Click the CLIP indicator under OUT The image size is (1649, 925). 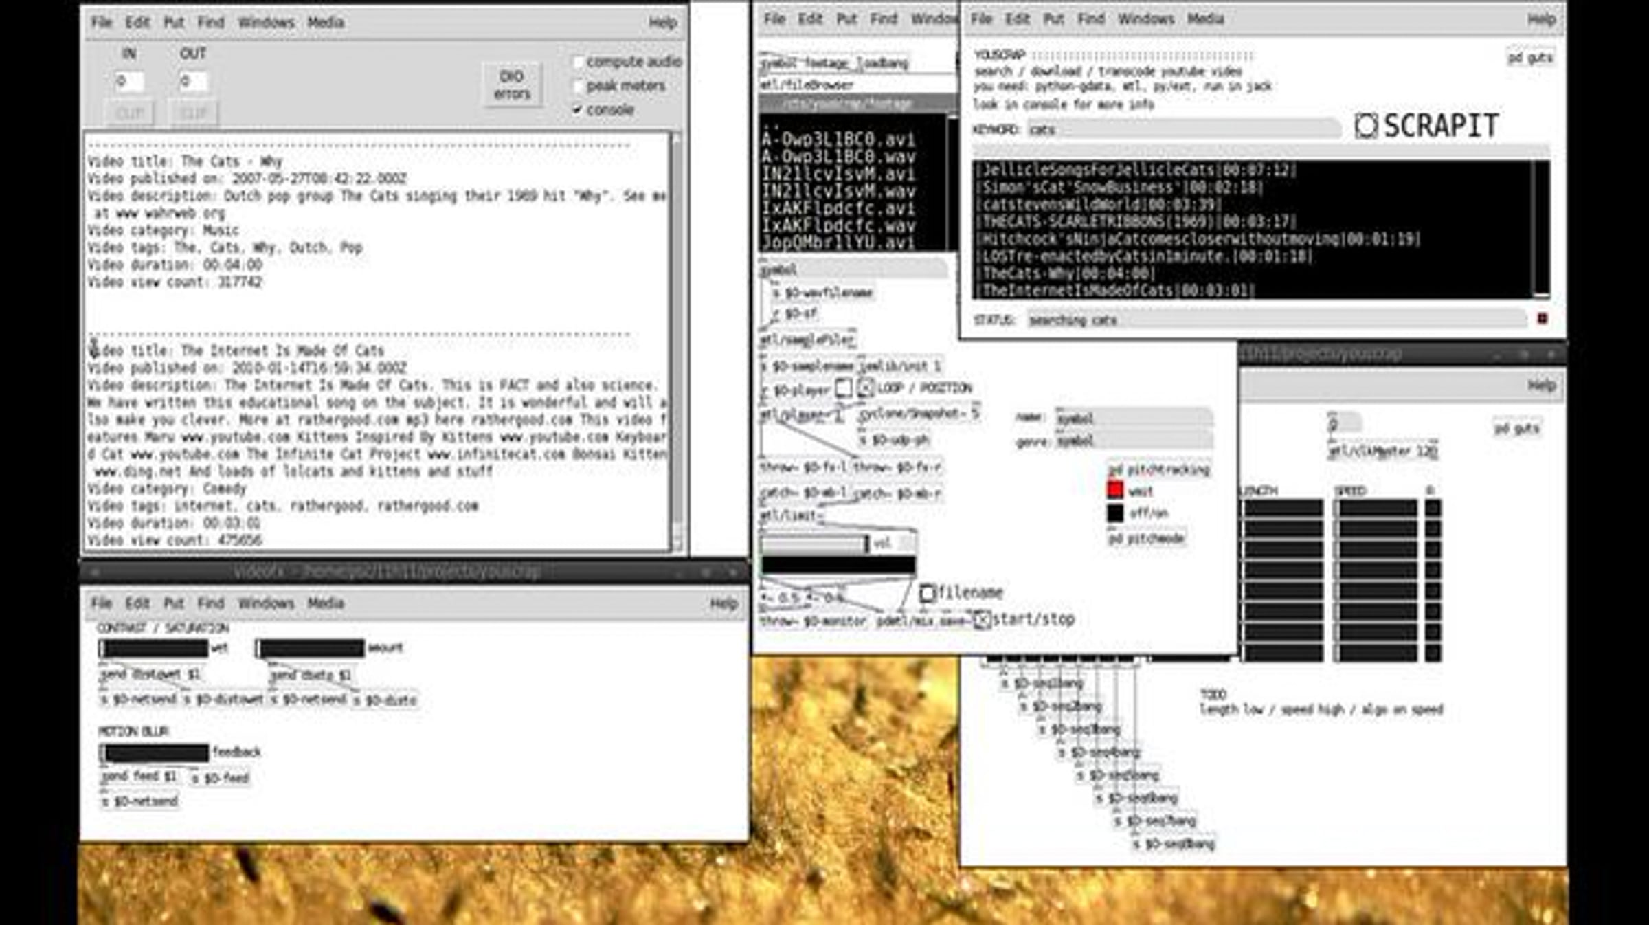click(x=193, y=113)
